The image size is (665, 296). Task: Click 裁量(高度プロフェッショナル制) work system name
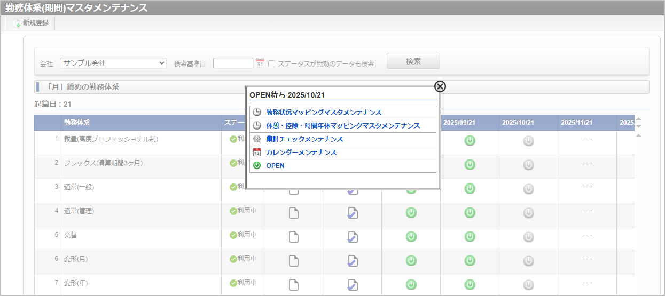(x=111, y=139)
